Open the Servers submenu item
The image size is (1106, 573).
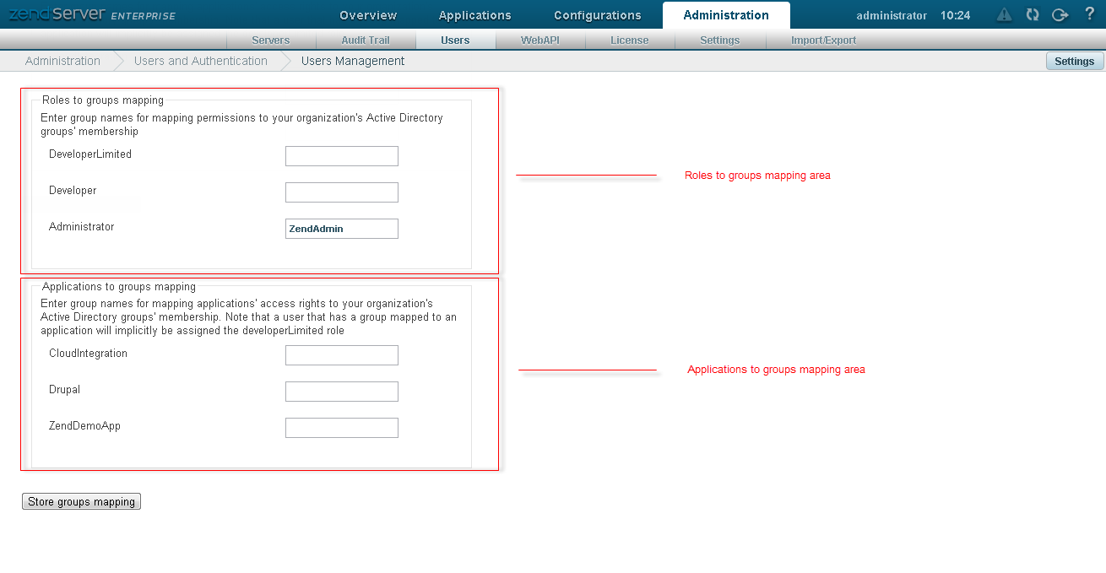270,41
